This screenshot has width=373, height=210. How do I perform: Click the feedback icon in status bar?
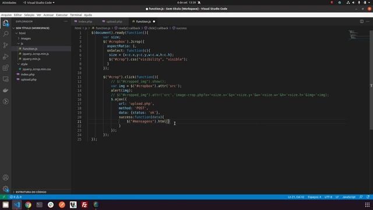tap(361, 197)
